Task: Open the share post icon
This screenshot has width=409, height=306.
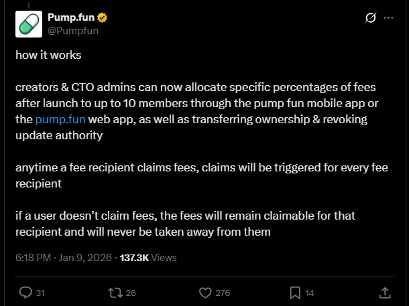Action: 385,293
